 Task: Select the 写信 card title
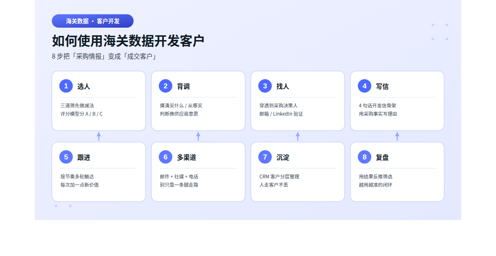(x=382, y=86)
